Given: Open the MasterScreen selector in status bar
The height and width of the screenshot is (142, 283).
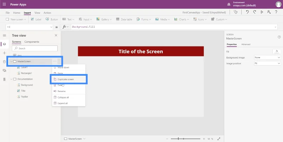Looking at the screenshot, I should (x=75, y=139).
